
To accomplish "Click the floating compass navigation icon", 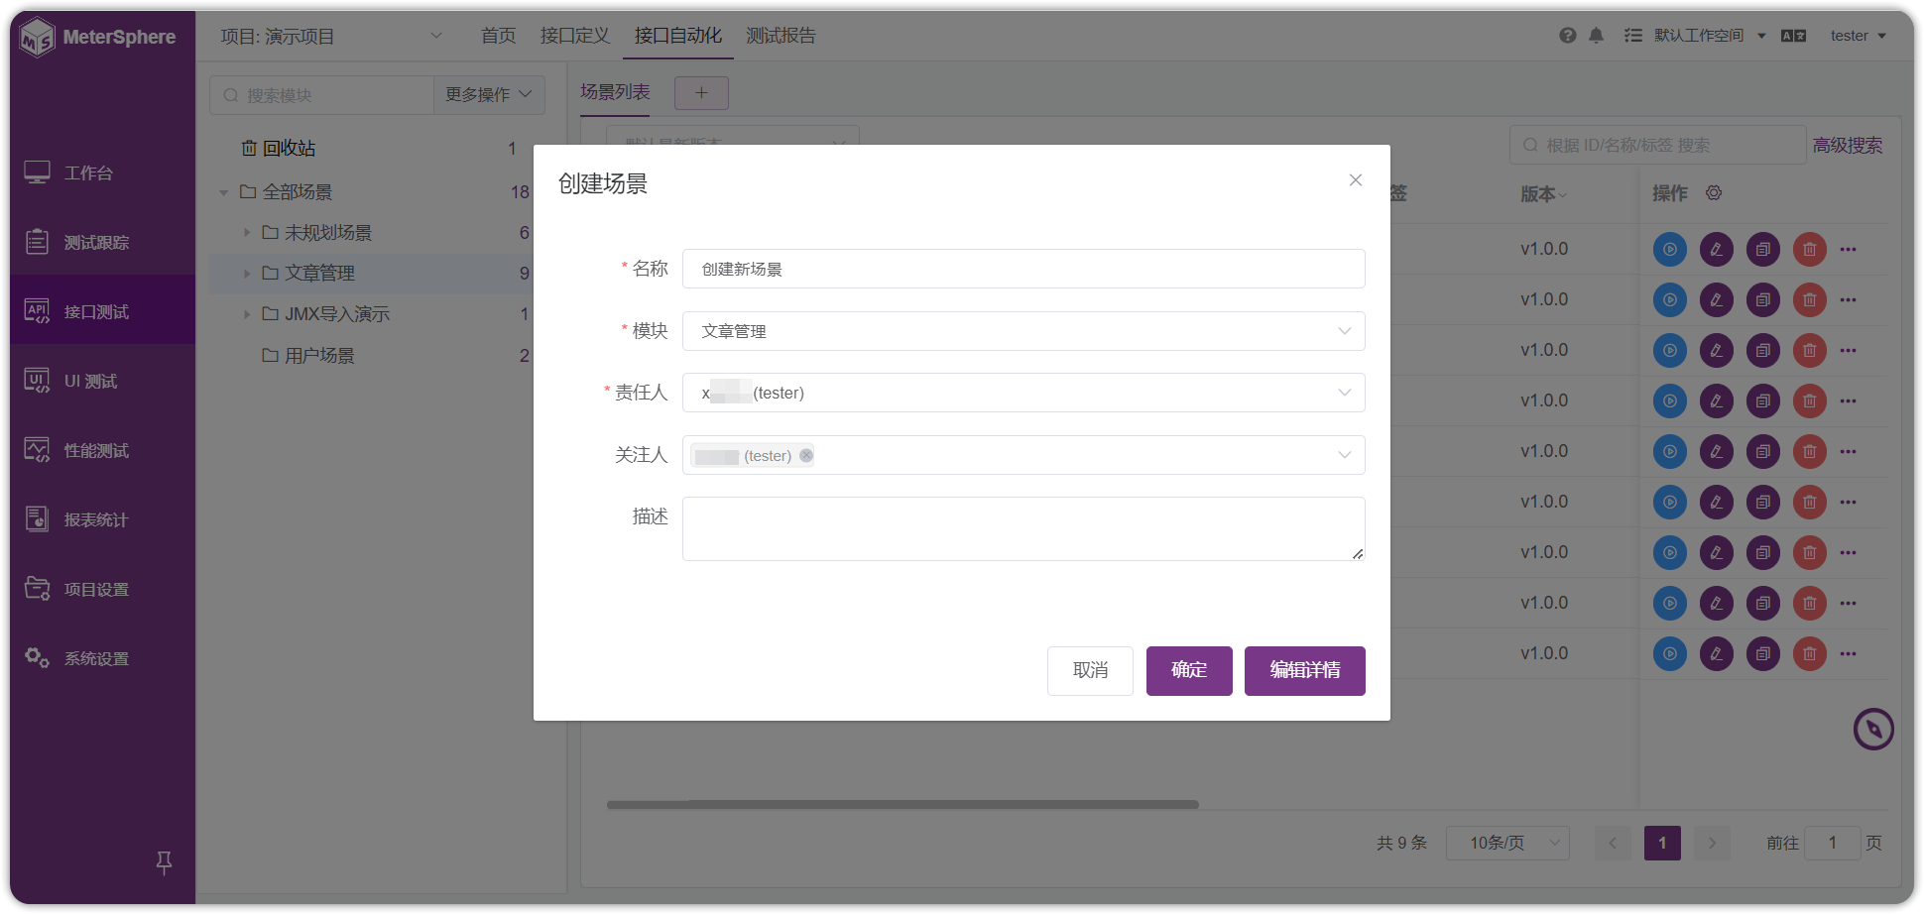I will (1873, 730).
